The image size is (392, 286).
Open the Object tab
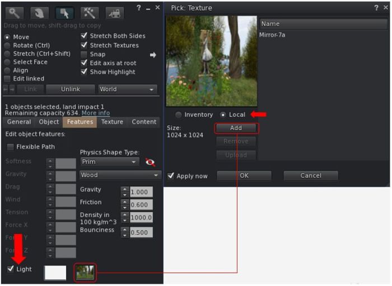tap(49, 122)
